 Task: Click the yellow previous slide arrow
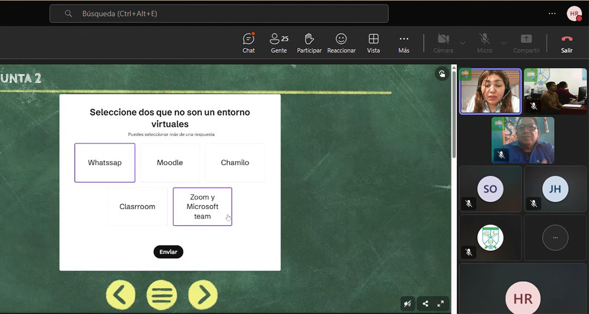(x=121, y=294)
